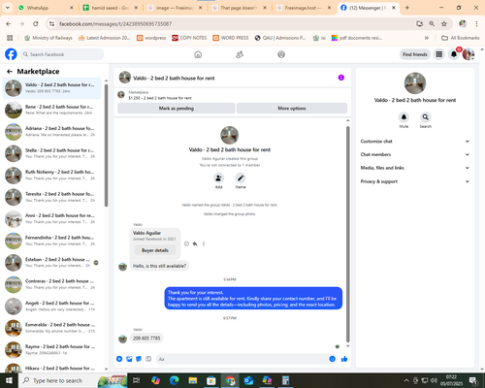
Task: Click the Chrome address bar URL
Action: click(x=115, y=24)
